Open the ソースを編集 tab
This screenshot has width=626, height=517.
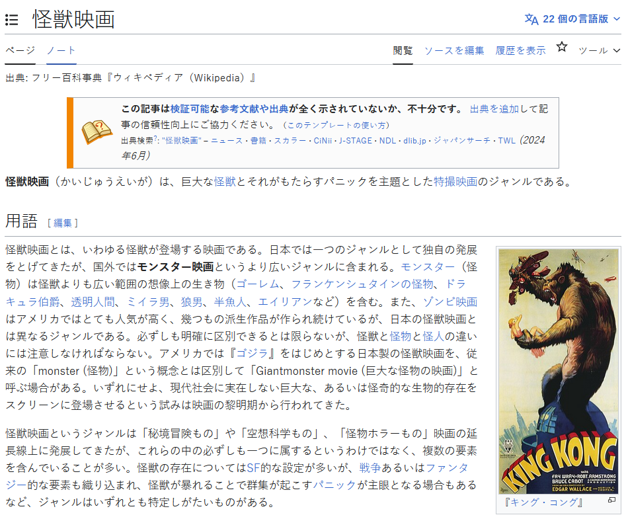click(454, 51)
